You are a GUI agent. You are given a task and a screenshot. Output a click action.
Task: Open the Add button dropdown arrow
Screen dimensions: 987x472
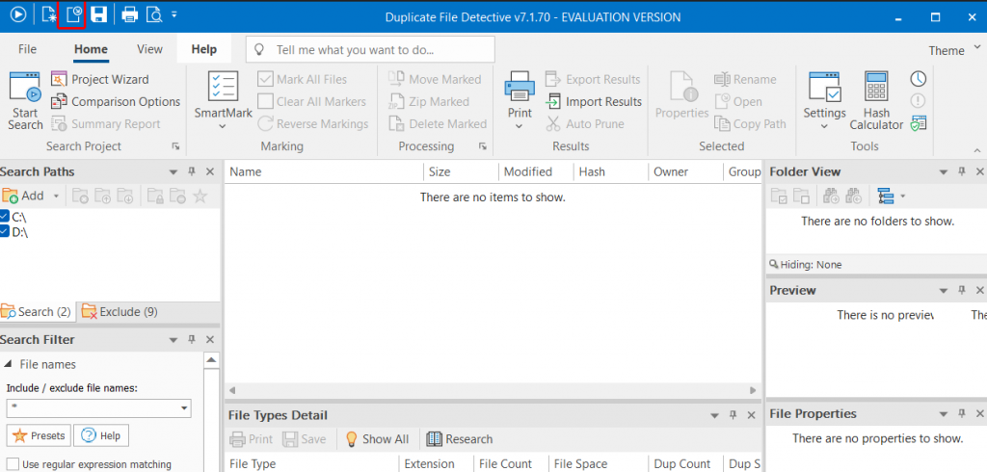(x=55, y=197)
